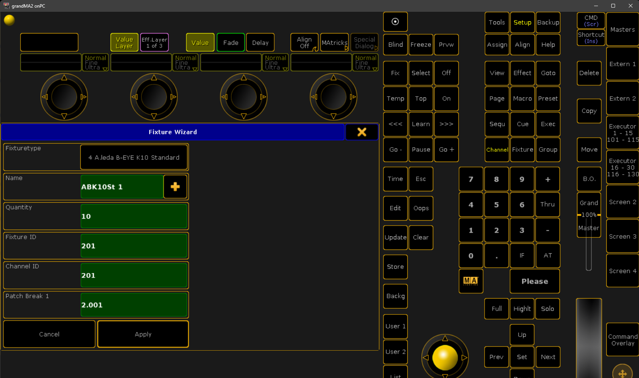
Task: Click up arrow of trackball wheel
Action: tap(445, 338)
